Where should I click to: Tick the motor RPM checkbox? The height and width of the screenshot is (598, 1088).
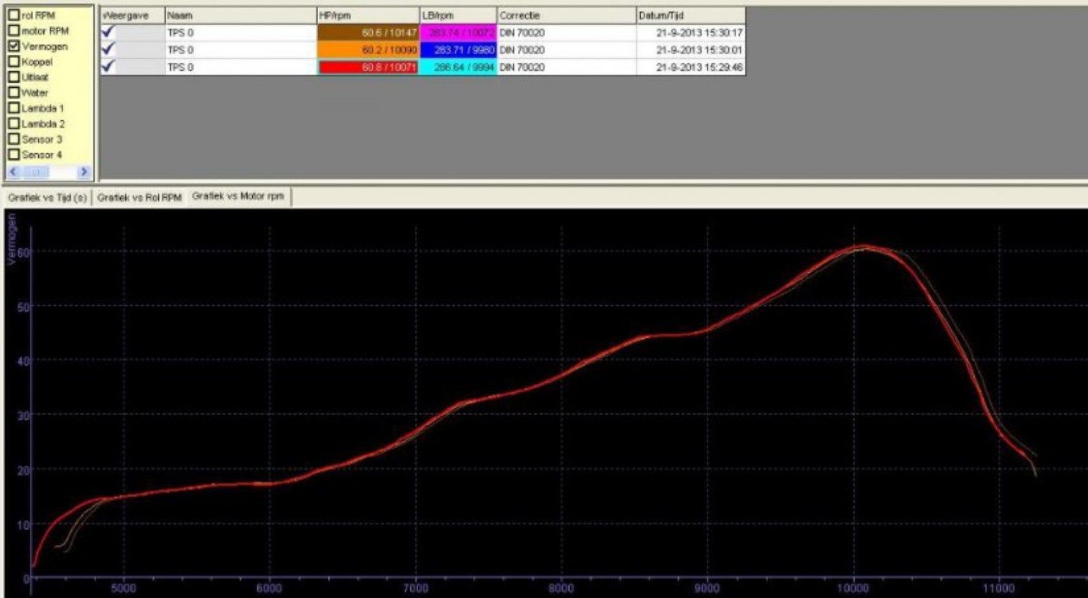point(14,30)
